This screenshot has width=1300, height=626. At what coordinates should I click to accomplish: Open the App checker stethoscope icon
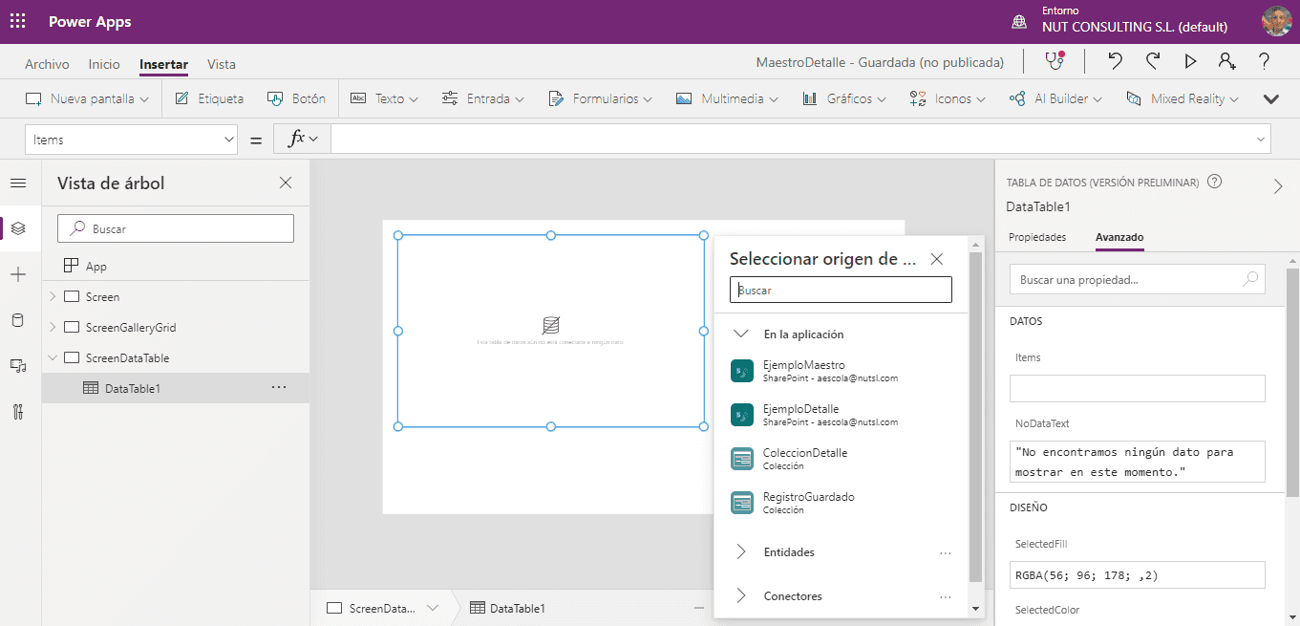pos(1055,61)
